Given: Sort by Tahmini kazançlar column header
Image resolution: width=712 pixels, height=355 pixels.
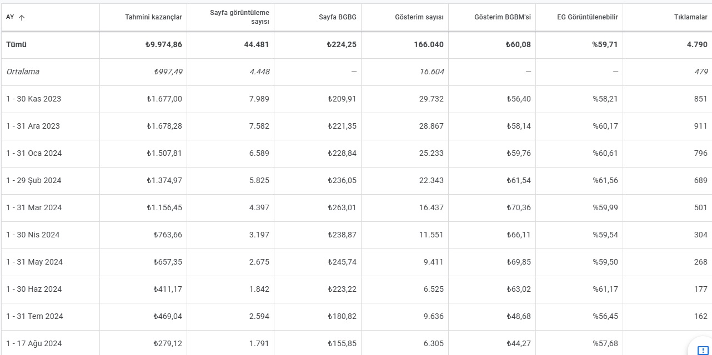Looking at the screenshot, I should [x=153, y=17].
